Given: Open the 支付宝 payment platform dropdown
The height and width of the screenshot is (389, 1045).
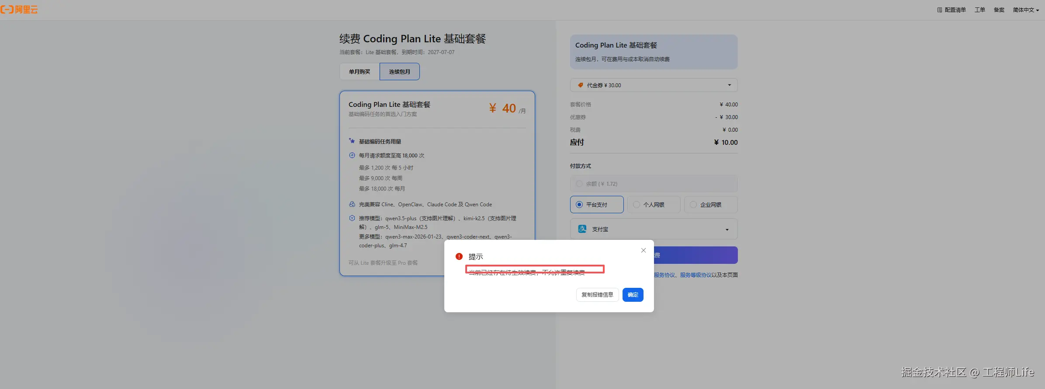Looking at the screenshot, I should pos(654,229).
